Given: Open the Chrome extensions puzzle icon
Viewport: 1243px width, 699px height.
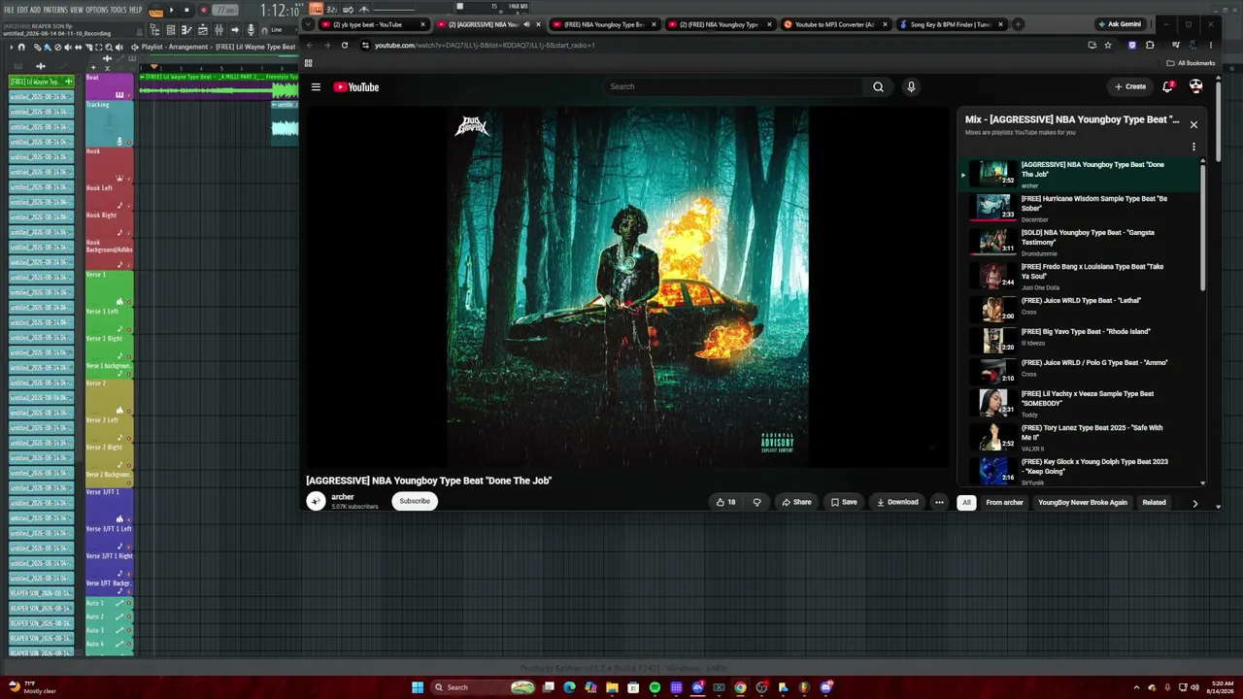Looking at the screenshot, I should (1151, 45).
